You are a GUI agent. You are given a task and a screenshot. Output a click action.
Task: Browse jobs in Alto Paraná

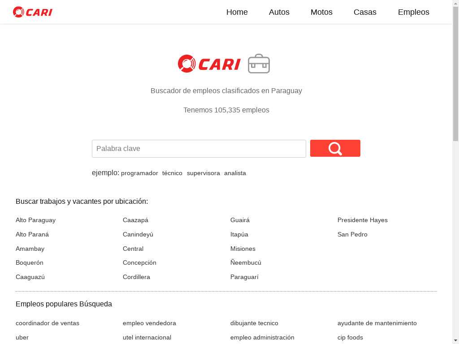click(x=32, y=234)
